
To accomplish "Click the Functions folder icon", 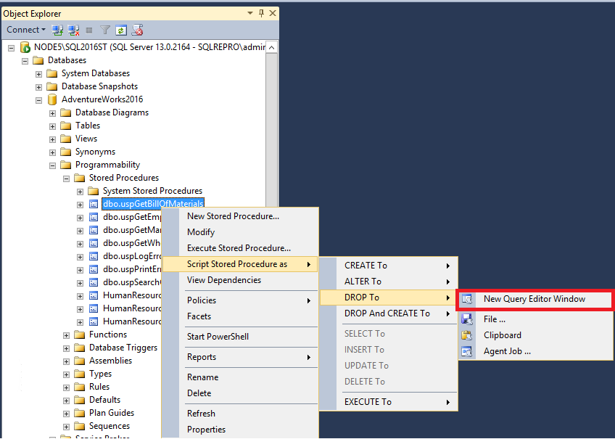I will tap(79, 335).
